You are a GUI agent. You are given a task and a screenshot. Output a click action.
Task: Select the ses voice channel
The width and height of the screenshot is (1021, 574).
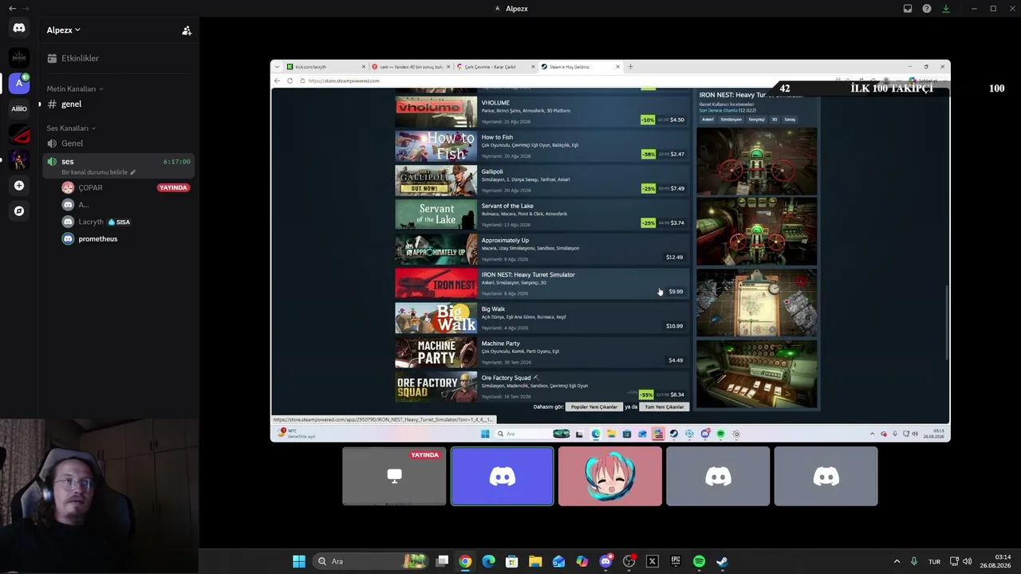tap(116, 166)
